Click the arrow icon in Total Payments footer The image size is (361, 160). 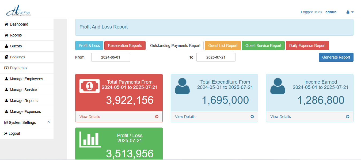tap(157, 117)
